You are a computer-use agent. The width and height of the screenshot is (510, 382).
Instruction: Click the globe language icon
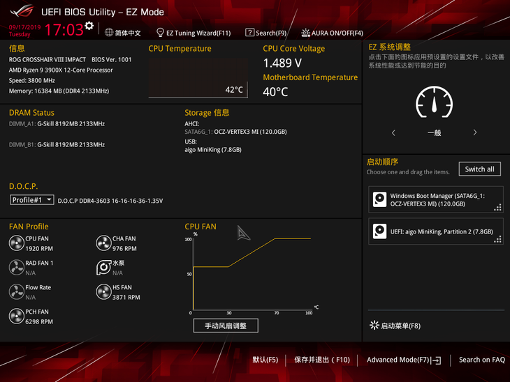[109, 33]
